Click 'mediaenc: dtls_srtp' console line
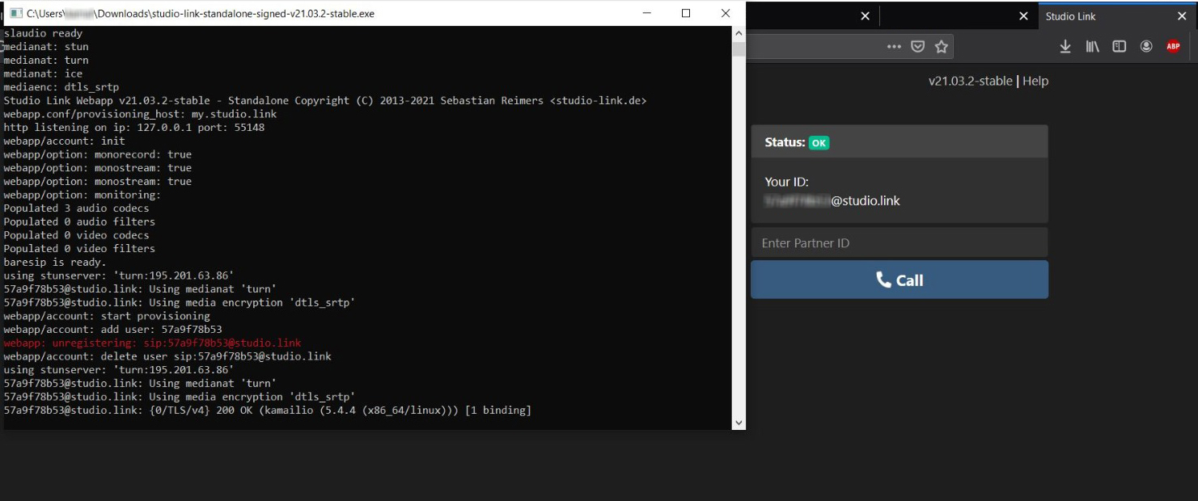 pos(61,87)
